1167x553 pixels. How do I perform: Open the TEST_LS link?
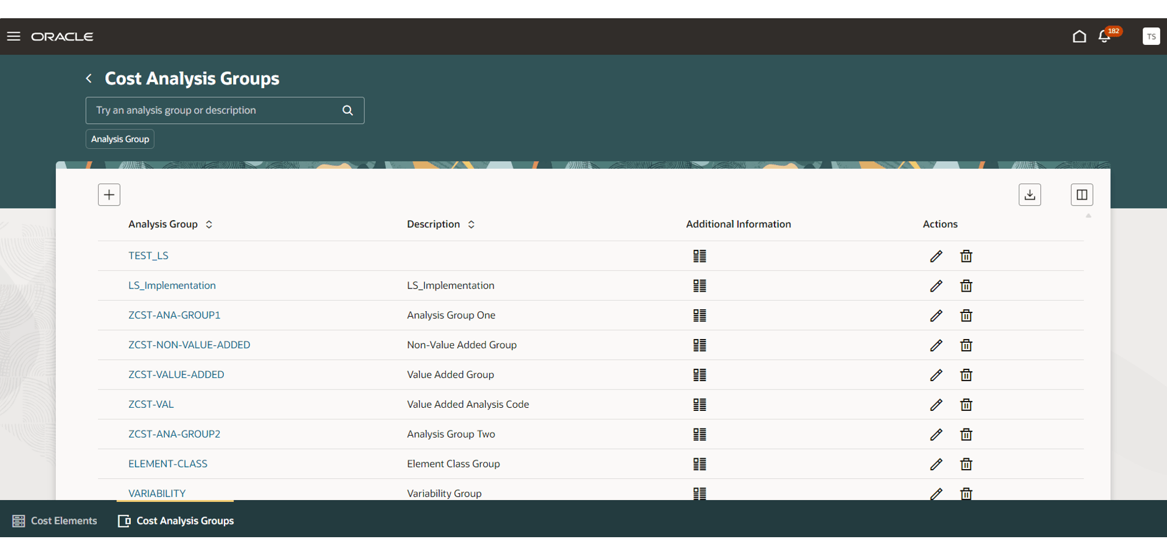(x=148, y=256)
